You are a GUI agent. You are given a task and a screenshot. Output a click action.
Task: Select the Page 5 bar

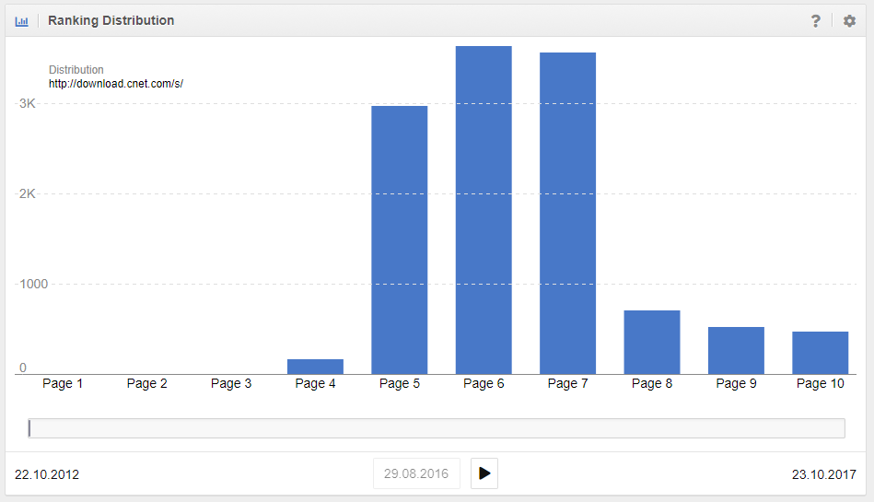(399, 239)
